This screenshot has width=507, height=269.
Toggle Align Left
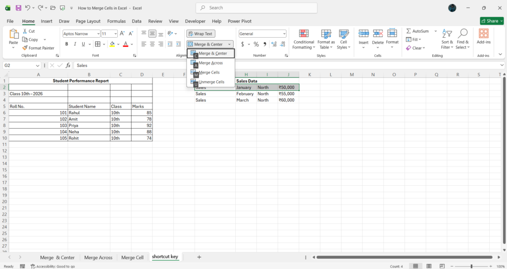tap(144, 44)
